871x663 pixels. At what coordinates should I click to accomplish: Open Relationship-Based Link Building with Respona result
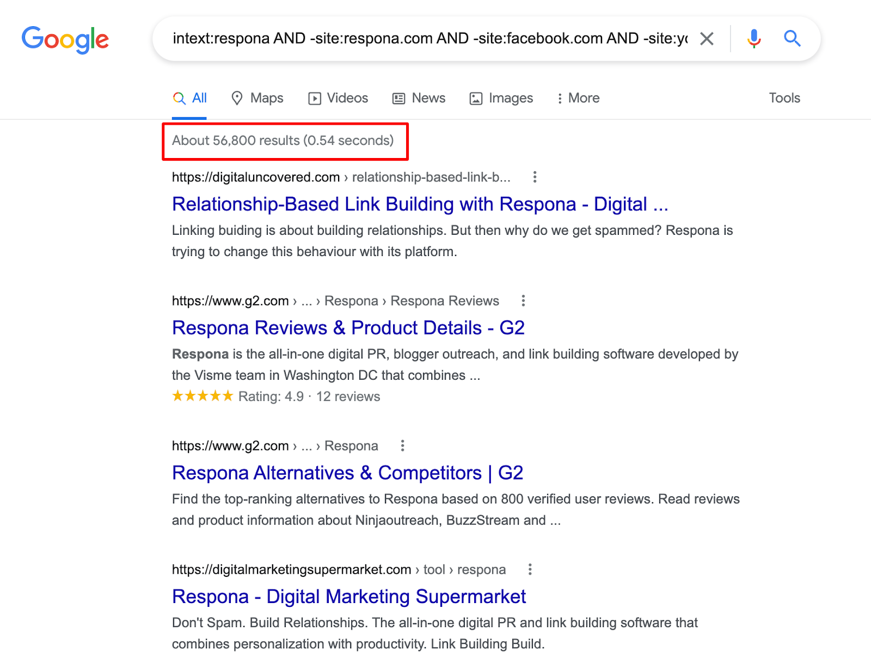(420, 204)
